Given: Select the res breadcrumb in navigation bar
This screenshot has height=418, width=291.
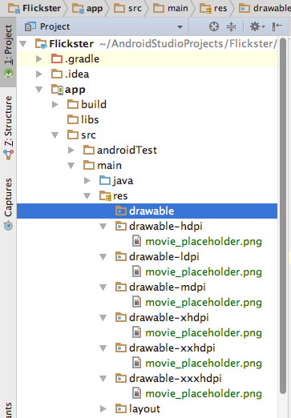Looking at the screenshot, I should tap(213, 8).
